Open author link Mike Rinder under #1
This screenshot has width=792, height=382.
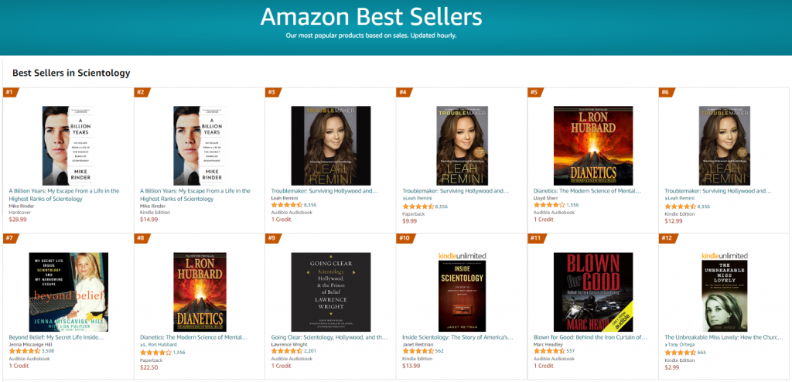tap(21, 206)
